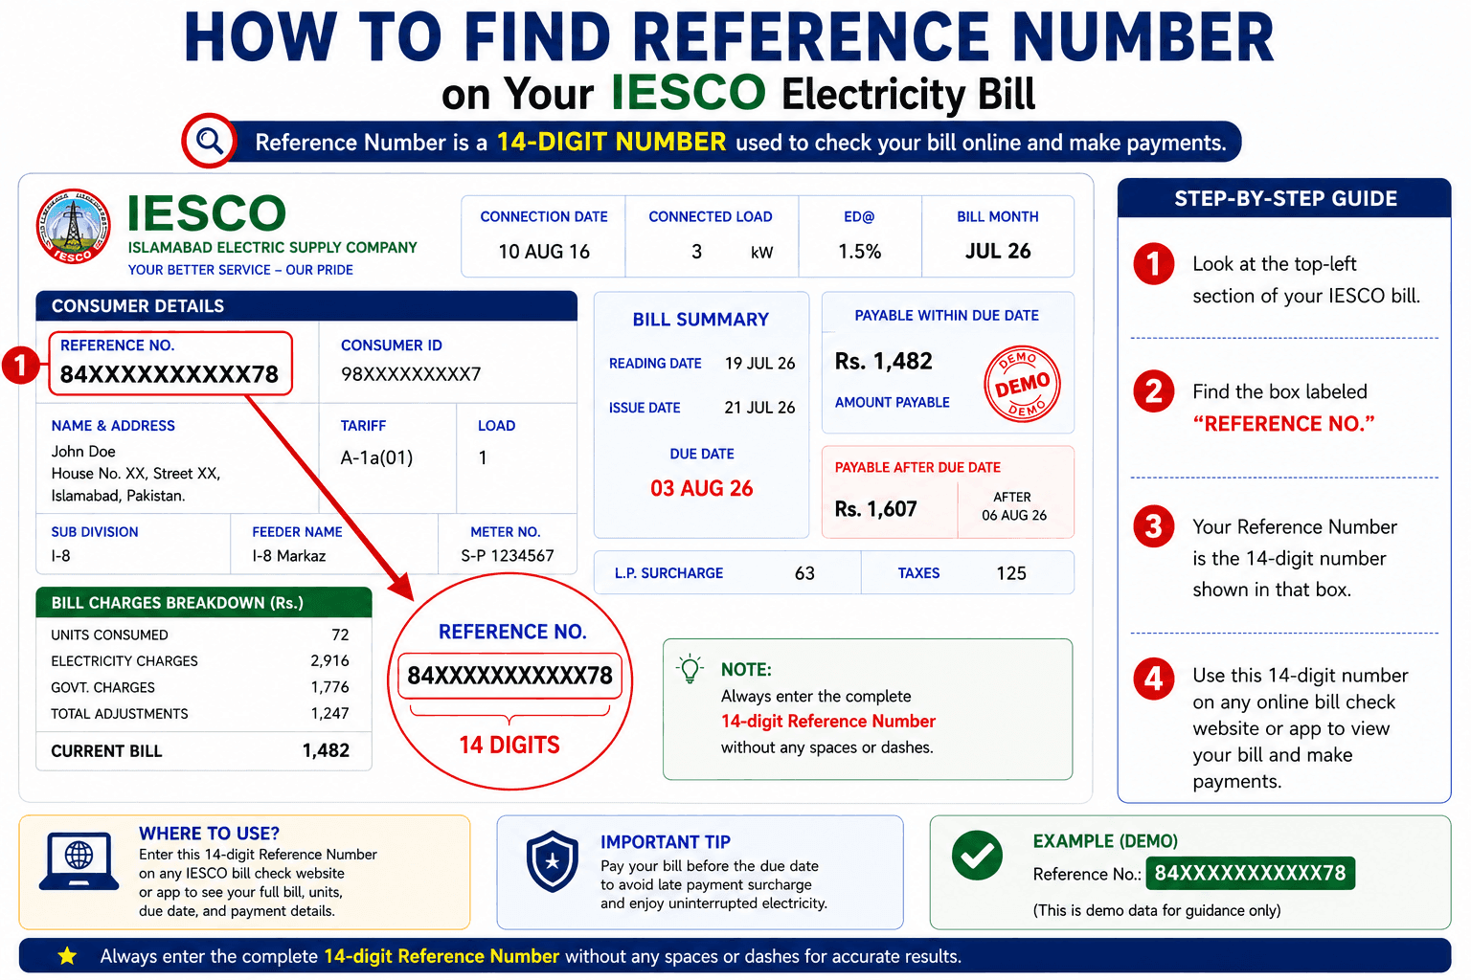Click the ELECTRICITY CHARGES value 2,916
Image resolution: width=1471 pixels, height=980 pixels.
click(329, 661)
